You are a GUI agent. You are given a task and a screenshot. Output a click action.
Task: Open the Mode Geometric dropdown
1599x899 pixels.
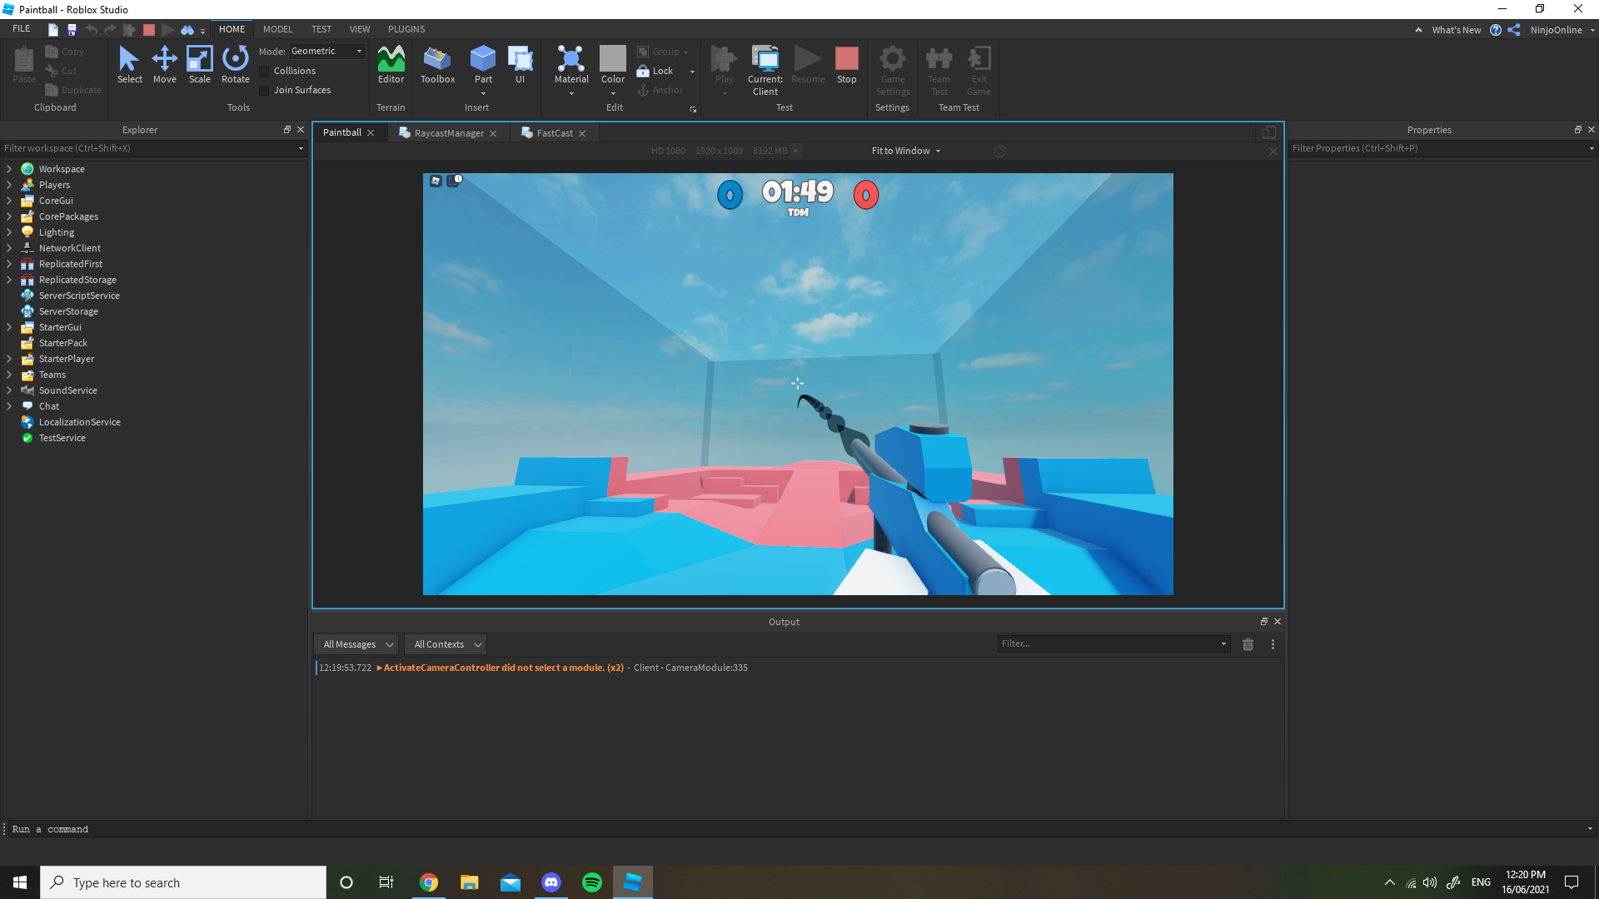(x=326, y=52)
